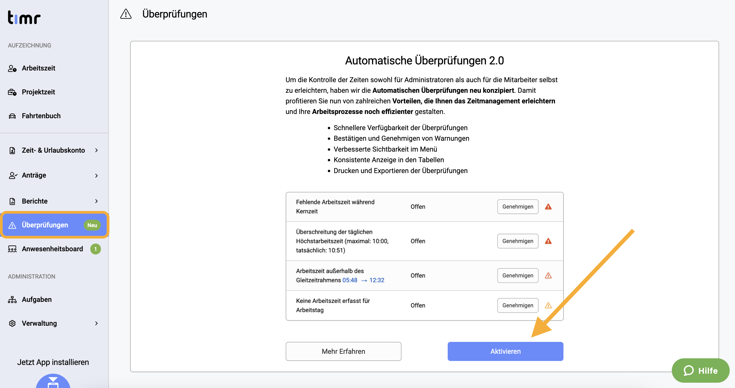Open Arbeitszeit person-clock icon

click(x=12, y=68)
